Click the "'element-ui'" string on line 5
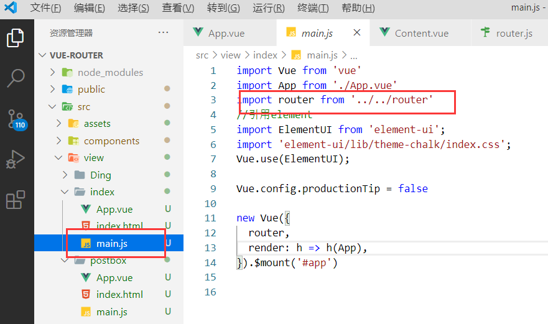Image resolution: width=548 pixels, height=324 pixels. pos(404,130)
